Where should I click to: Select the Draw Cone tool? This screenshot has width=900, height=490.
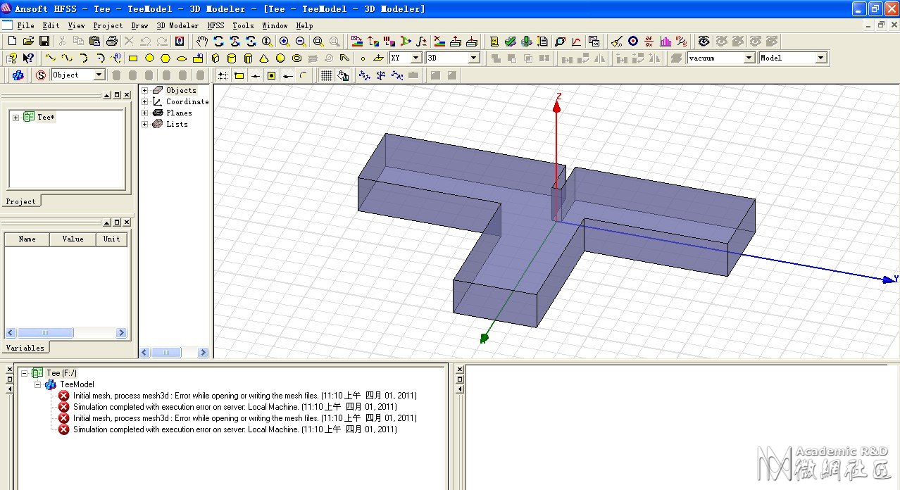pyautogui.click(x=264, y=58)
